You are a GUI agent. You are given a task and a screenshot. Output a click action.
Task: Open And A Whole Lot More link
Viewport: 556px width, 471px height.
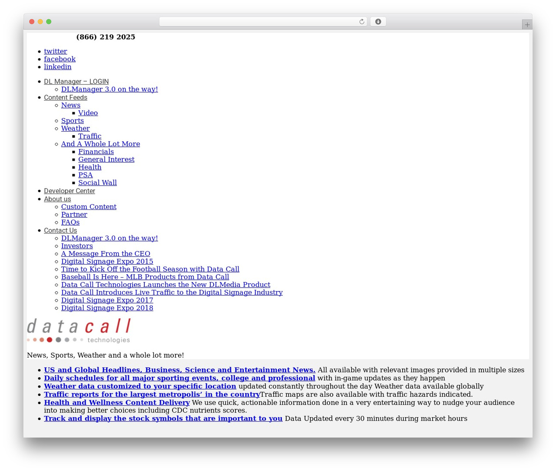click(x=101, y=145)
